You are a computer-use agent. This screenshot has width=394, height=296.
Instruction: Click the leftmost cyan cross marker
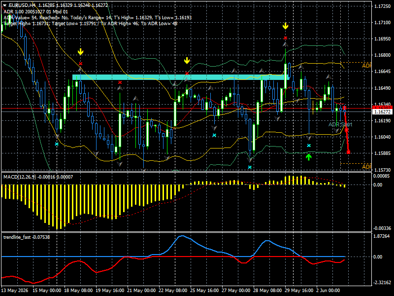pyautogui.click(x=57, y=144)
